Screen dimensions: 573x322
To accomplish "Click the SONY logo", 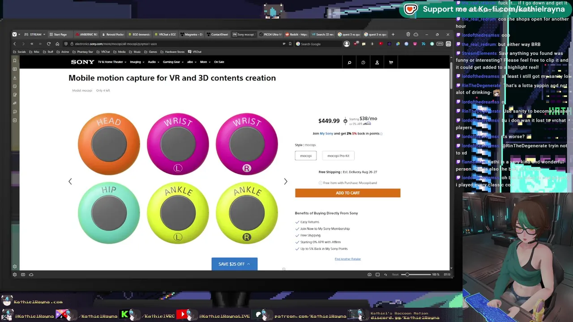I will (x=82, y=62).
